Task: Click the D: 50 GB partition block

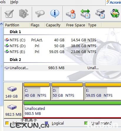Action: pyautogui.click(x=67, y=91)
